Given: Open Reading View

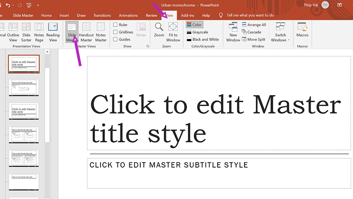Looking at the screenshot, I should tap(53, 32).
